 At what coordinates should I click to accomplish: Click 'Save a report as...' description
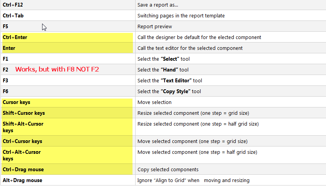pos(158,5)
